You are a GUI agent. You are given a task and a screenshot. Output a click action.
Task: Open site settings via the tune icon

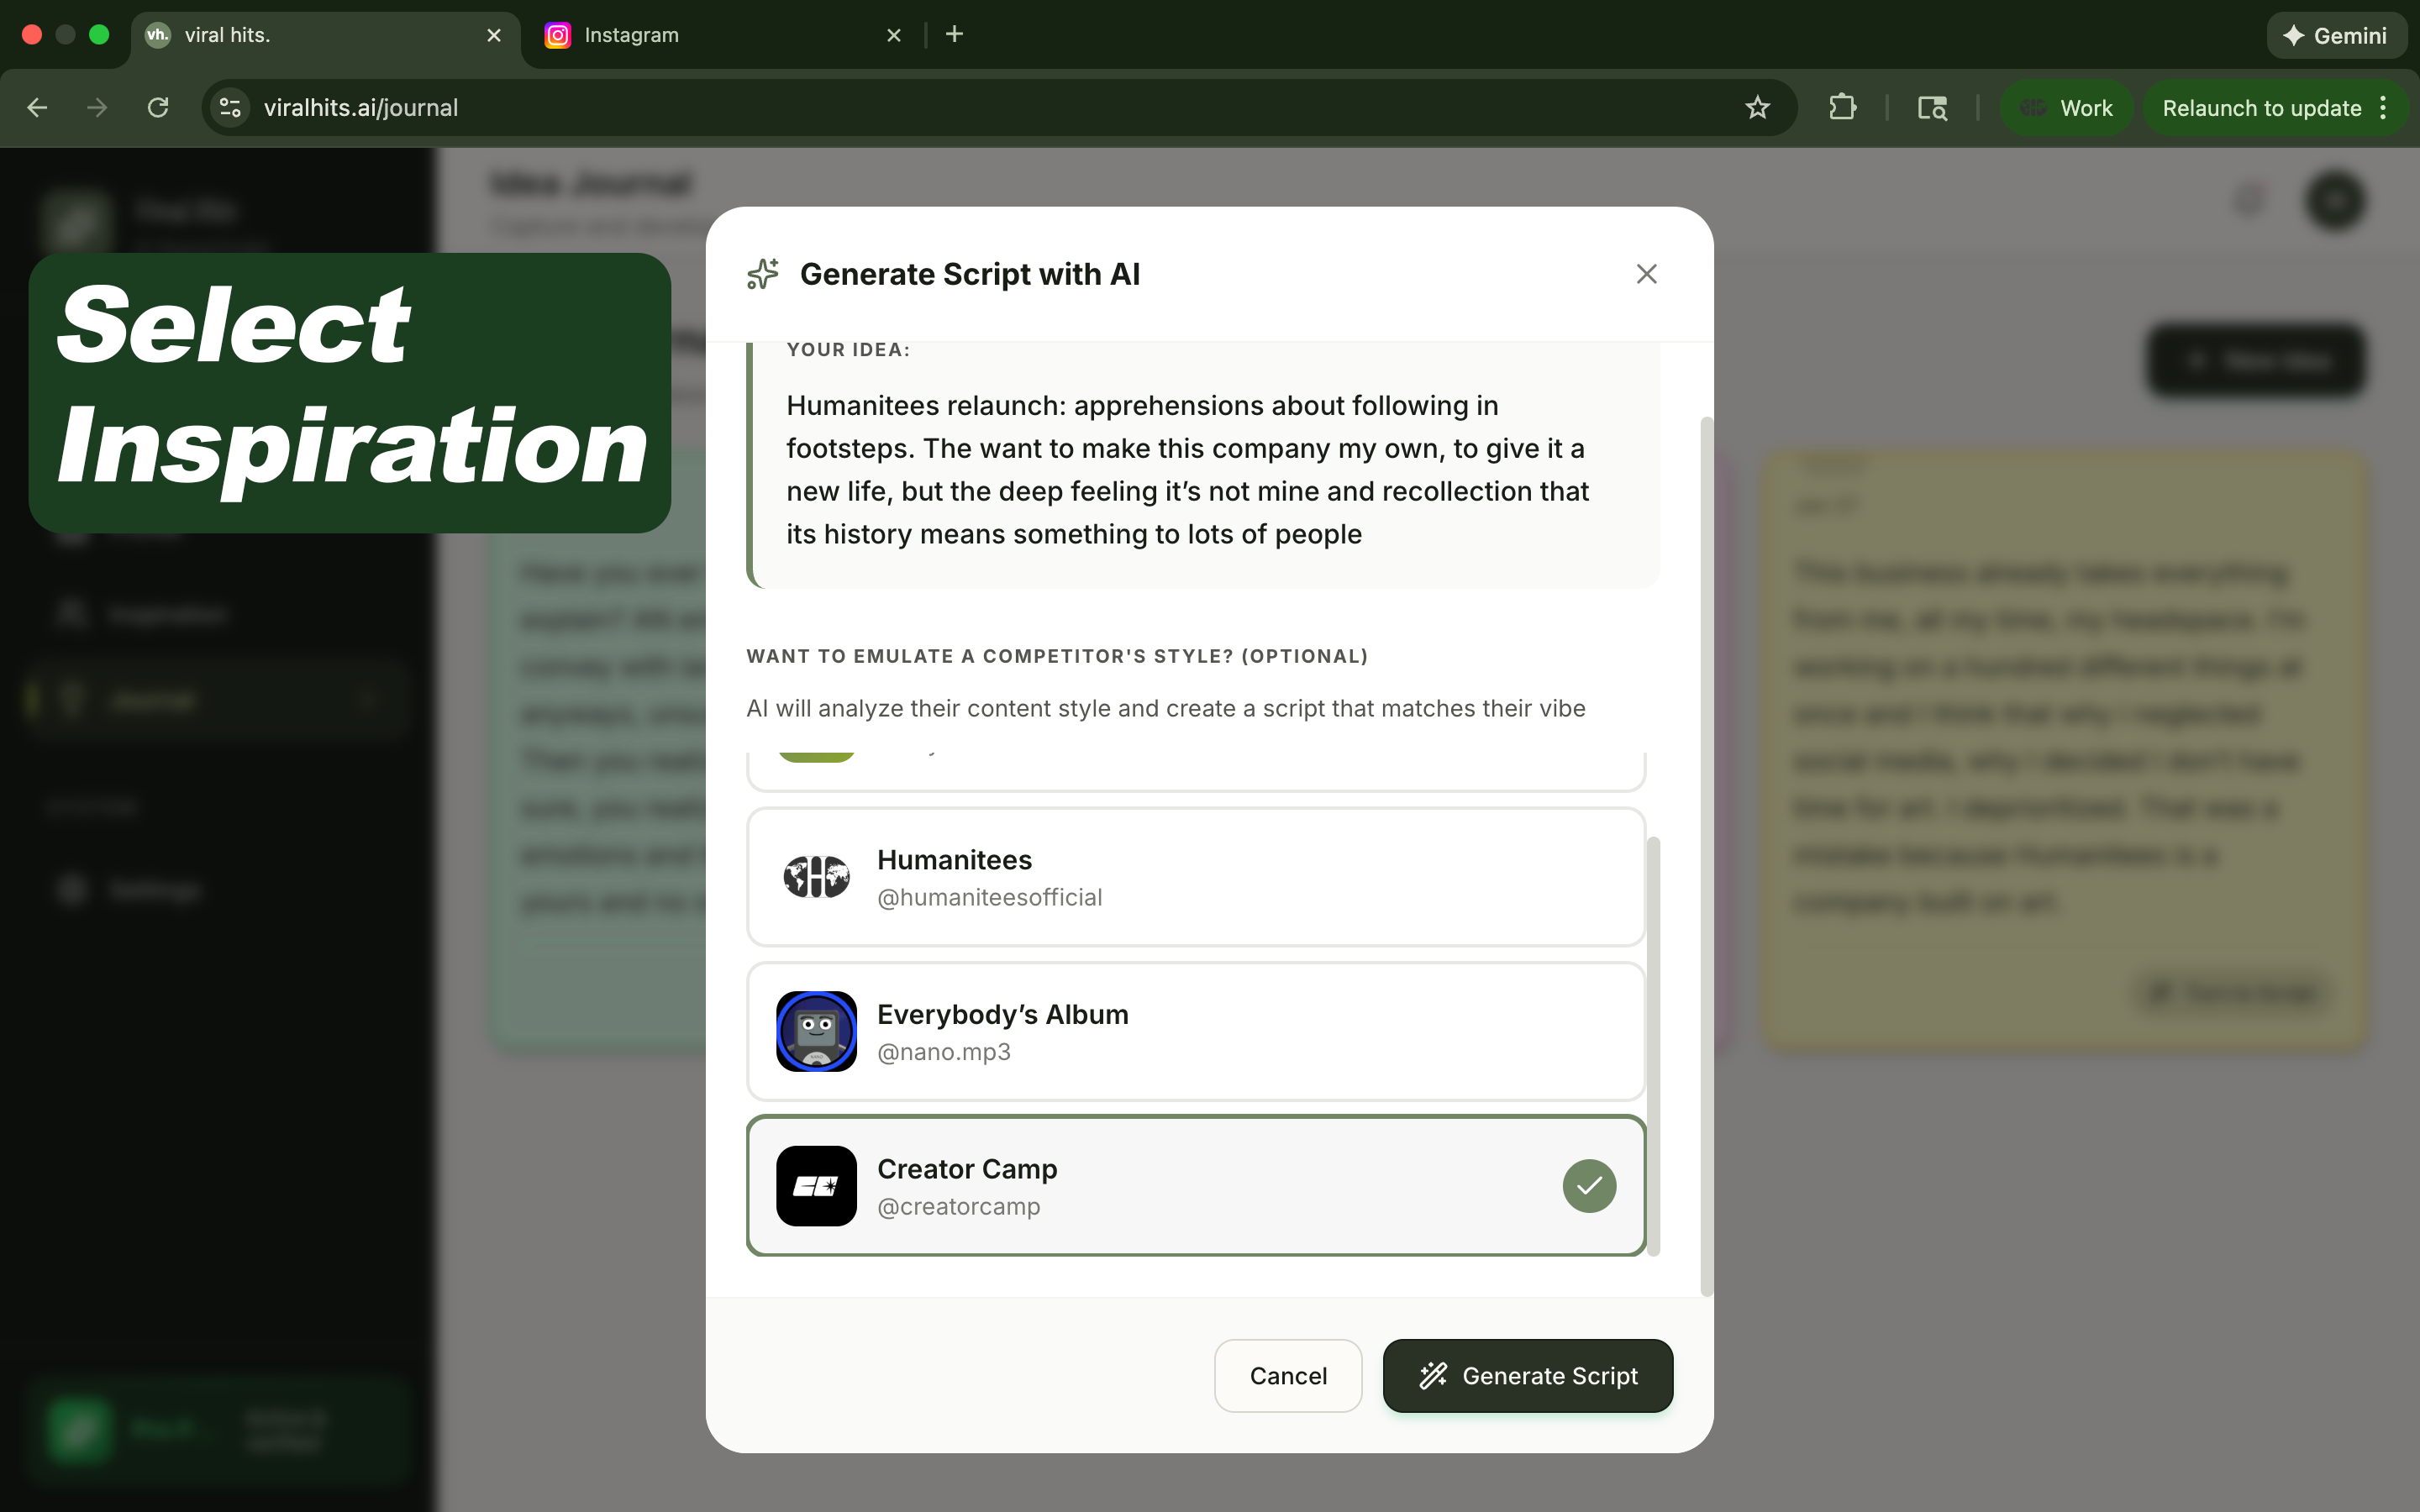(229, 107)
